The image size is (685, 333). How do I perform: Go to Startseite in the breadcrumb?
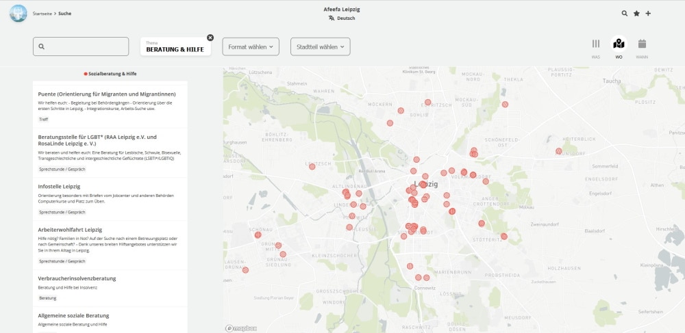point(42,13)
